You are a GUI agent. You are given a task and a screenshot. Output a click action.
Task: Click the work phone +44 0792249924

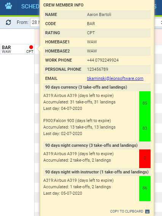(103, 60)
